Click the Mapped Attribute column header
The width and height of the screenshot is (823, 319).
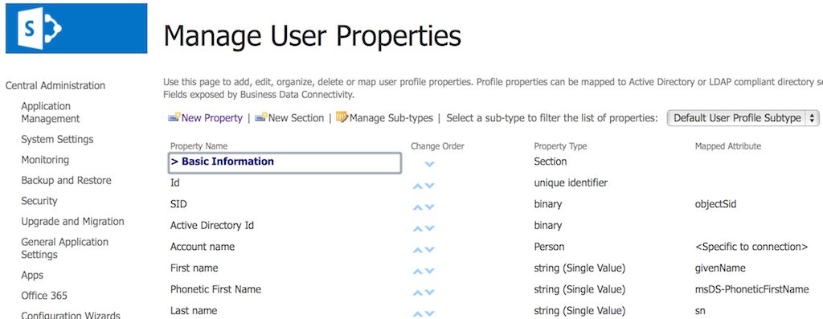click(727, 146)
